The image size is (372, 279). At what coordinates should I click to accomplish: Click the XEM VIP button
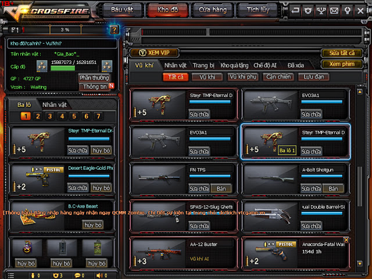pyautogui.click(x=154, y=53)
